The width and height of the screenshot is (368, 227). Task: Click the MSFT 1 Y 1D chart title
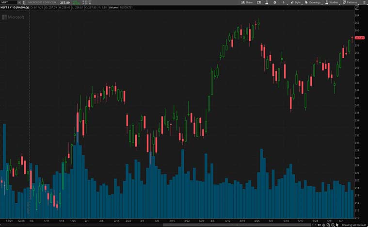coord(14,8)
